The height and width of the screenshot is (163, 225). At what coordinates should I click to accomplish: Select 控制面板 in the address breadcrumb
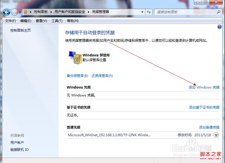click(41, 12)
